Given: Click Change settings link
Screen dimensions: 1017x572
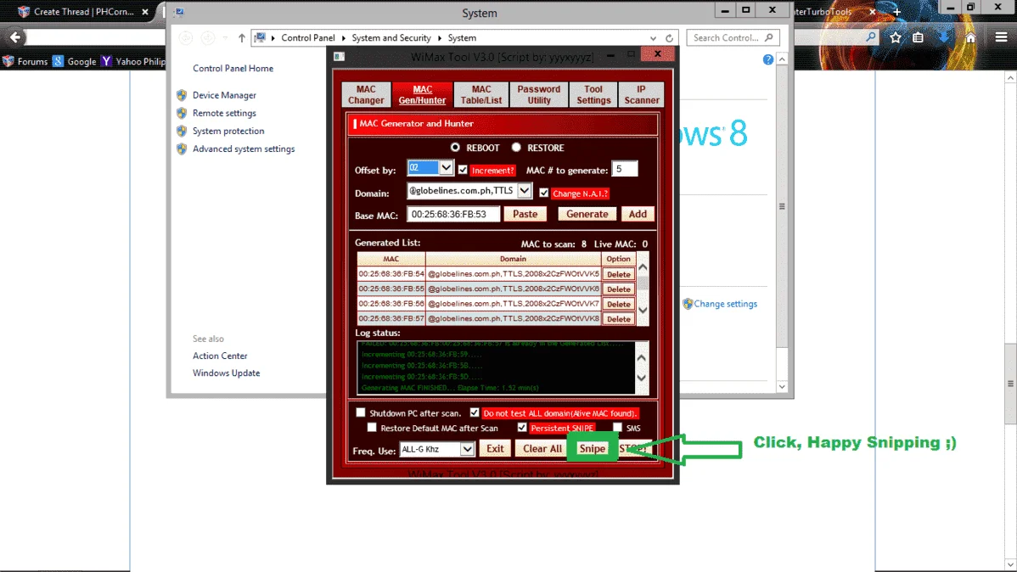Looking at the screenshot, I should click(725, 304).
